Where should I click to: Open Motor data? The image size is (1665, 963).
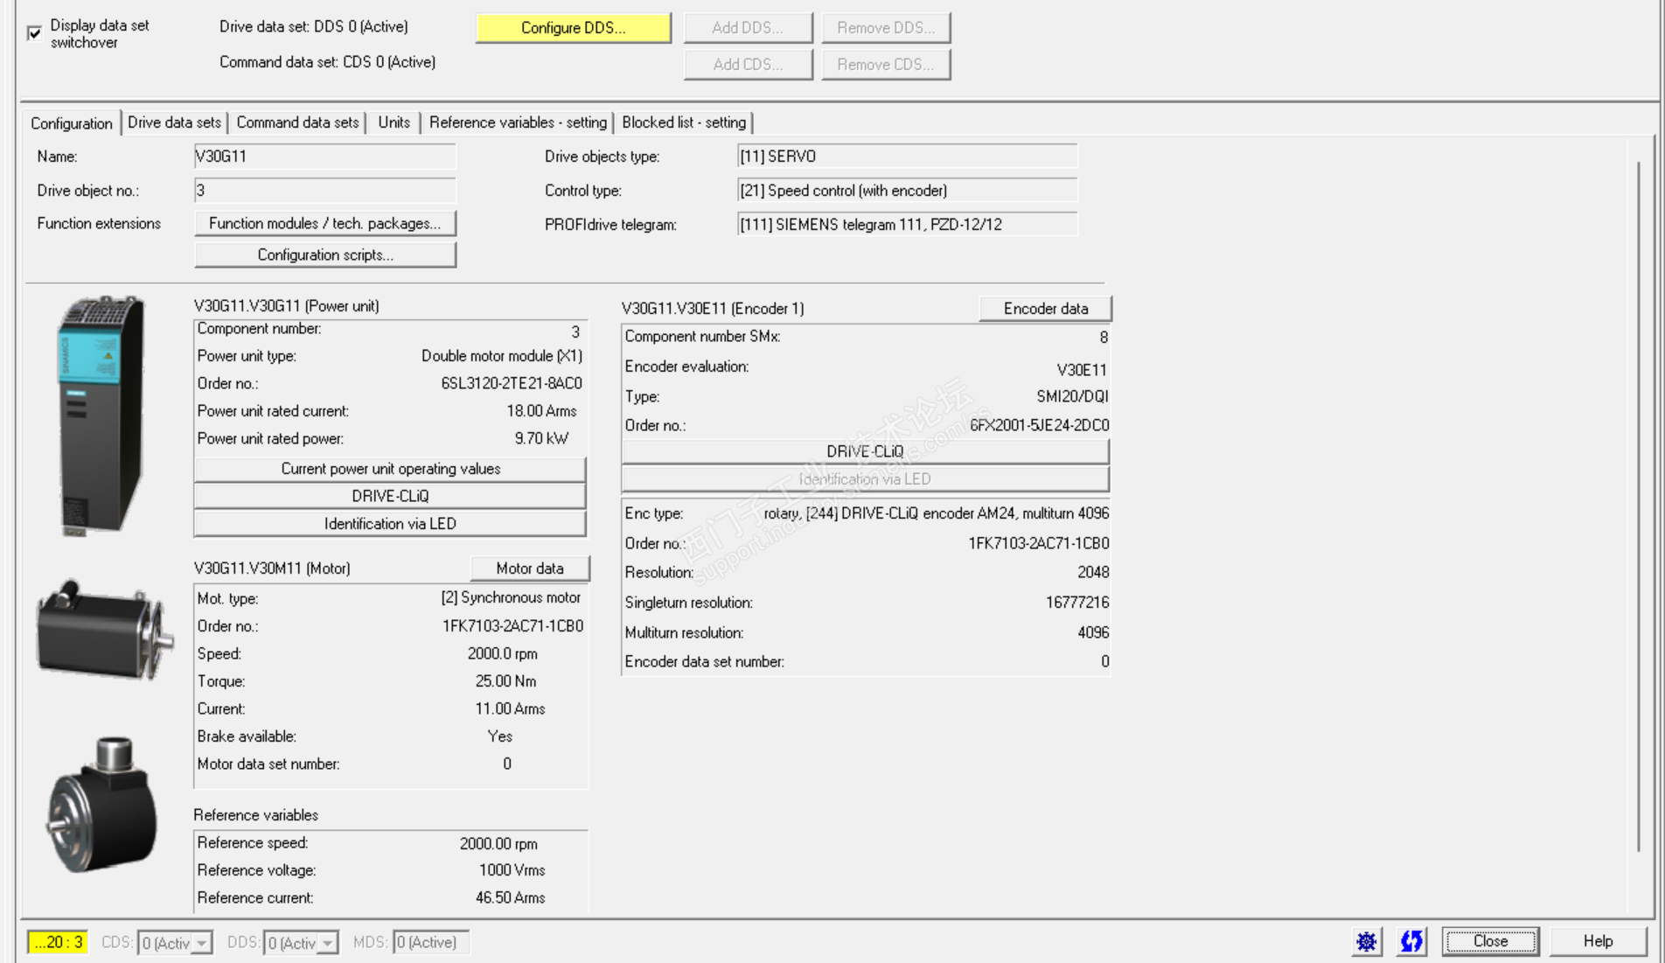click(530, 569)
